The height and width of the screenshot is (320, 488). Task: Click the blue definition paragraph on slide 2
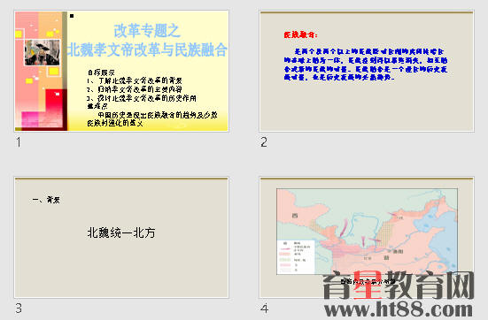[366, 65]
